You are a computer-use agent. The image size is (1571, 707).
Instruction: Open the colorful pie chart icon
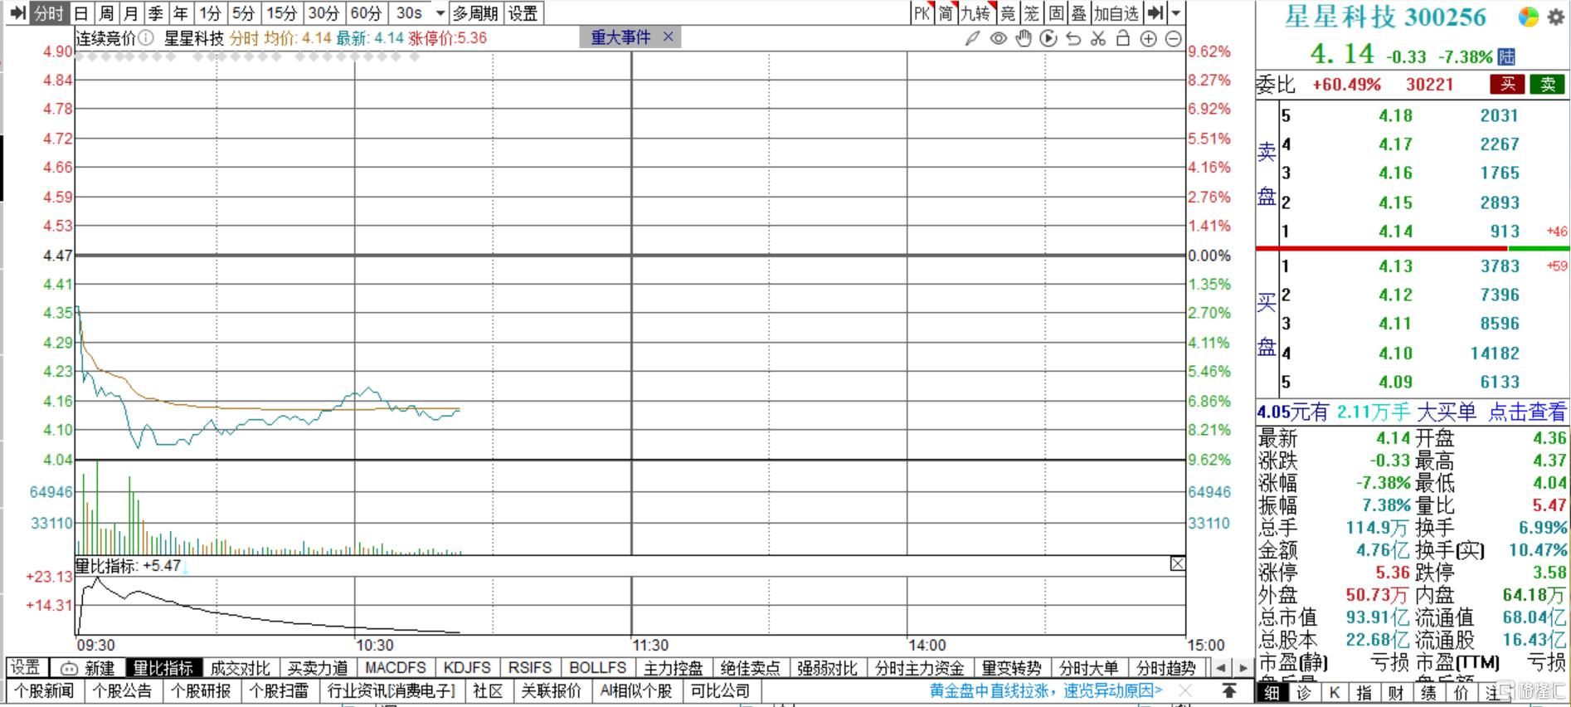(x=1528, y=17)
